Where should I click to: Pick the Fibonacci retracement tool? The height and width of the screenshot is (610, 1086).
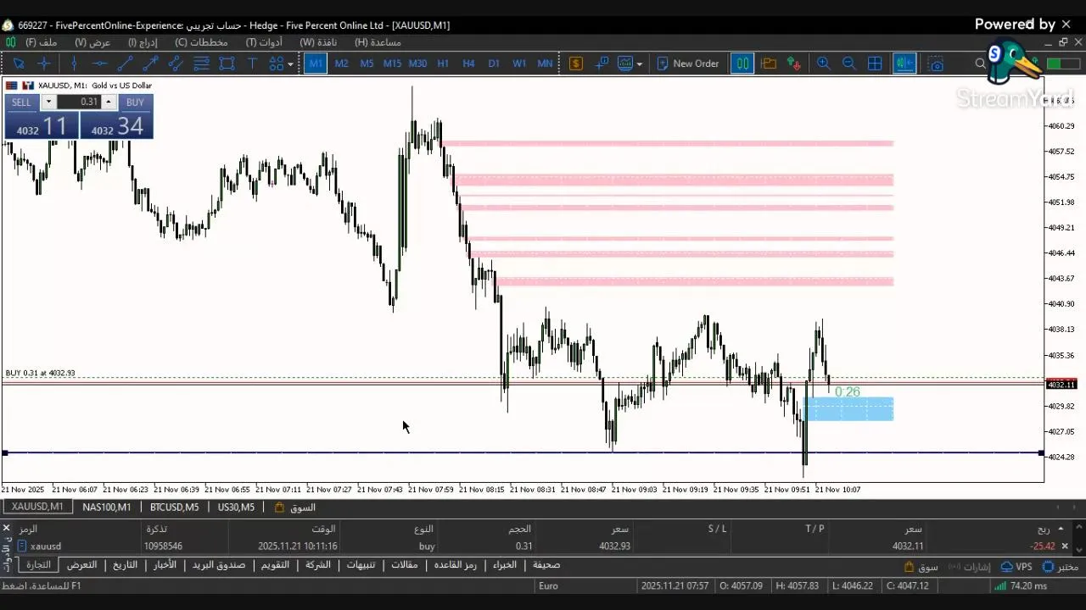pyautogui.click(x=201, y=64)
